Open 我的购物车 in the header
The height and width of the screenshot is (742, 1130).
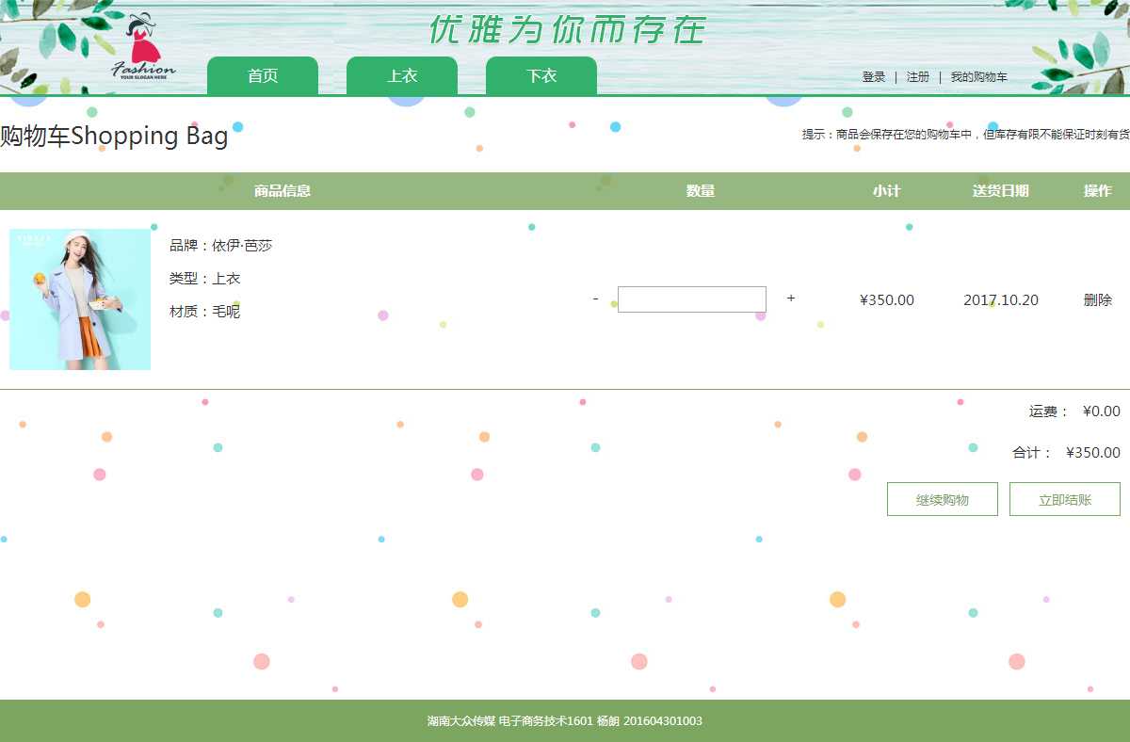point(978,77)
